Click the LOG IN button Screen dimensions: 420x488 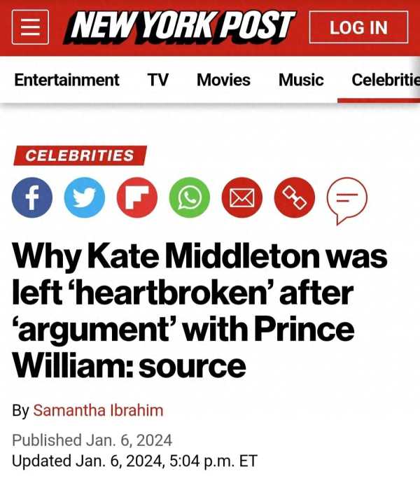(x=358, y=27)
